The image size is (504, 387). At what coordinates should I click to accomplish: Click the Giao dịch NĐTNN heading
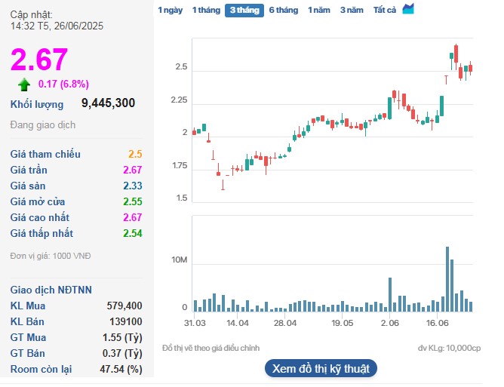point(51,290)
